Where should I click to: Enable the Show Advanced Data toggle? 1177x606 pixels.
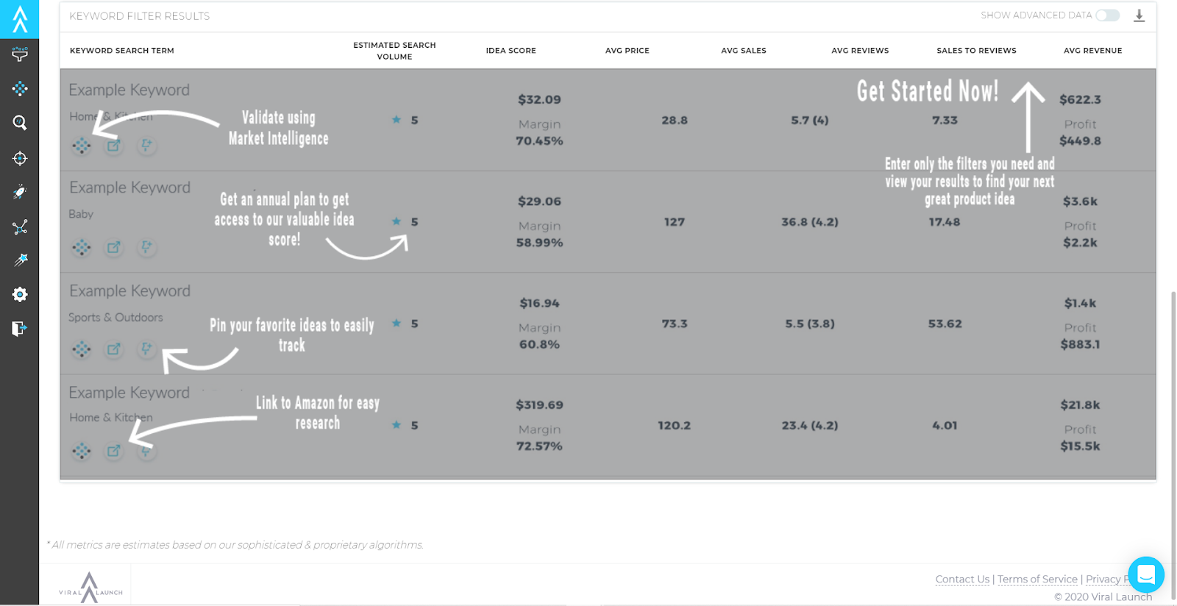(x=1107, y=15)
